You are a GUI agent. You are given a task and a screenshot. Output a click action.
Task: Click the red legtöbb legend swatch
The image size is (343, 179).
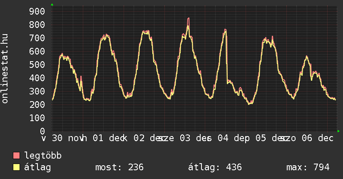(x=17, y=156)
